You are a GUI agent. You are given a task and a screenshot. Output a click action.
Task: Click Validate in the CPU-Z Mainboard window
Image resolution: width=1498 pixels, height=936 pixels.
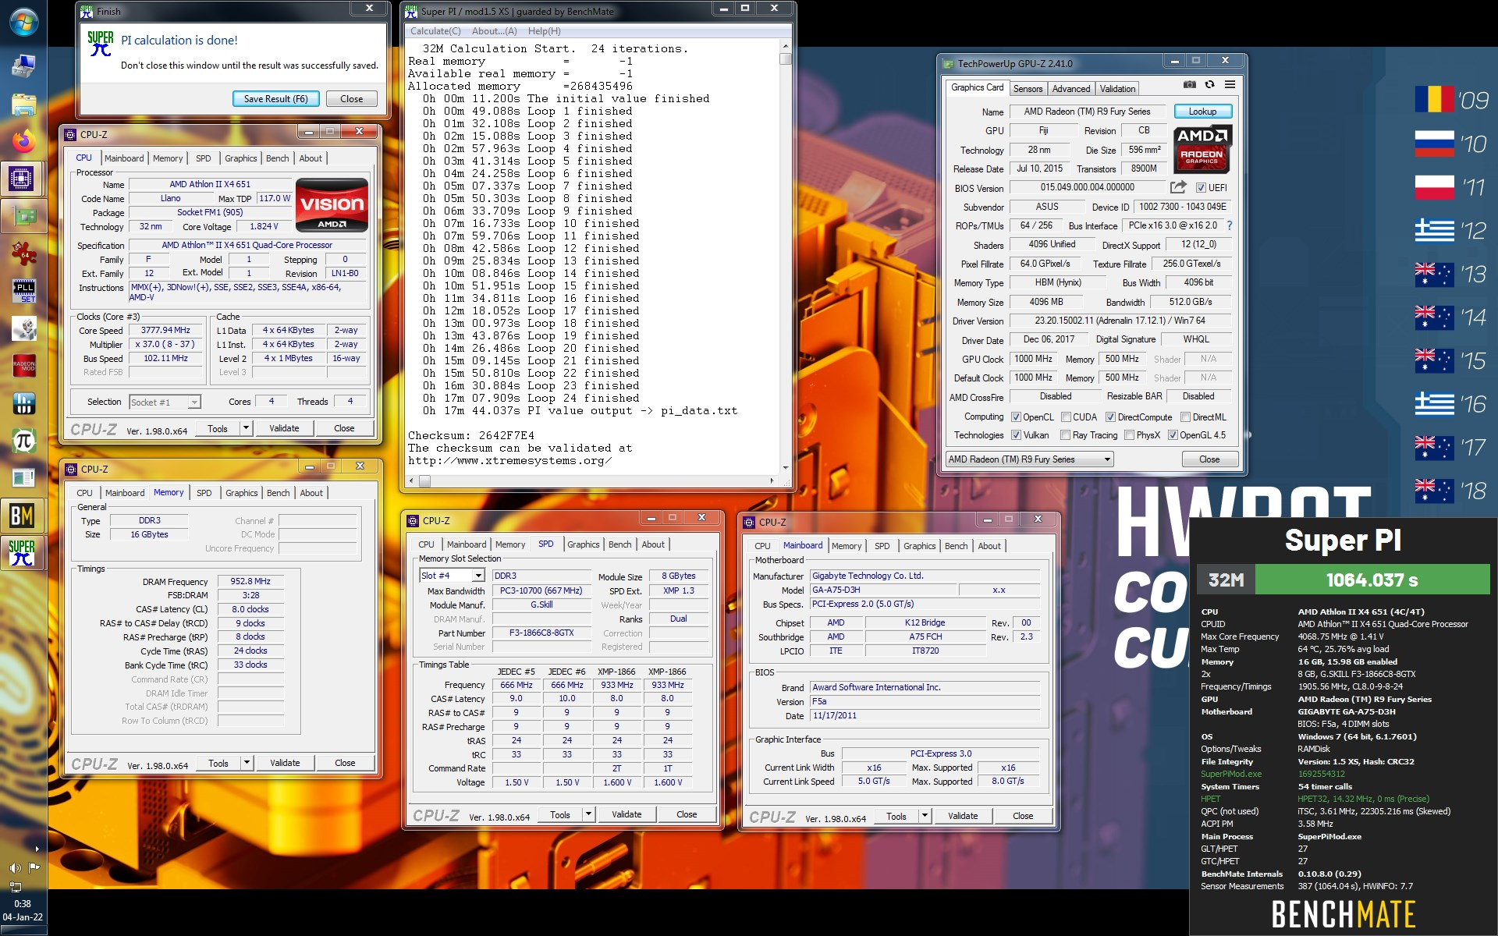(963, 816)
